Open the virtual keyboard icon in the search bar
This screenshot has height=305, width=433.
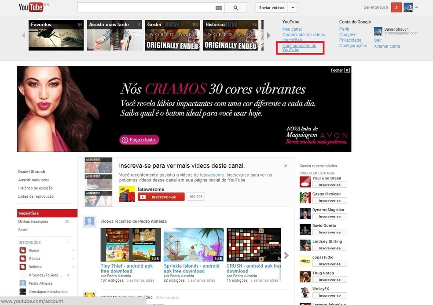point(219,7)
